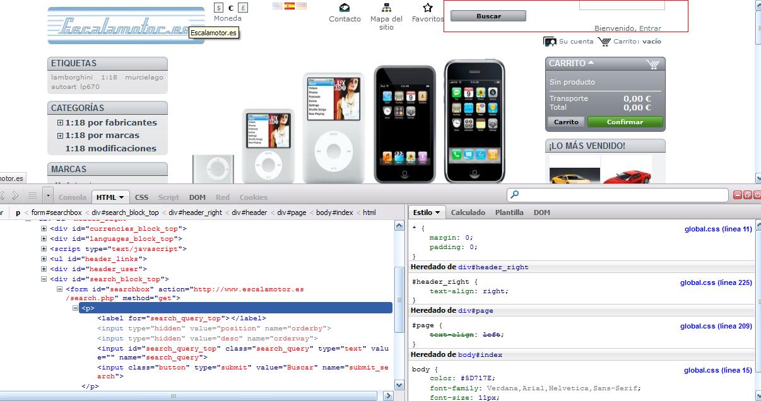Click the Entrar login link
This screenshot has width=761, height=401.
[650, 28]
